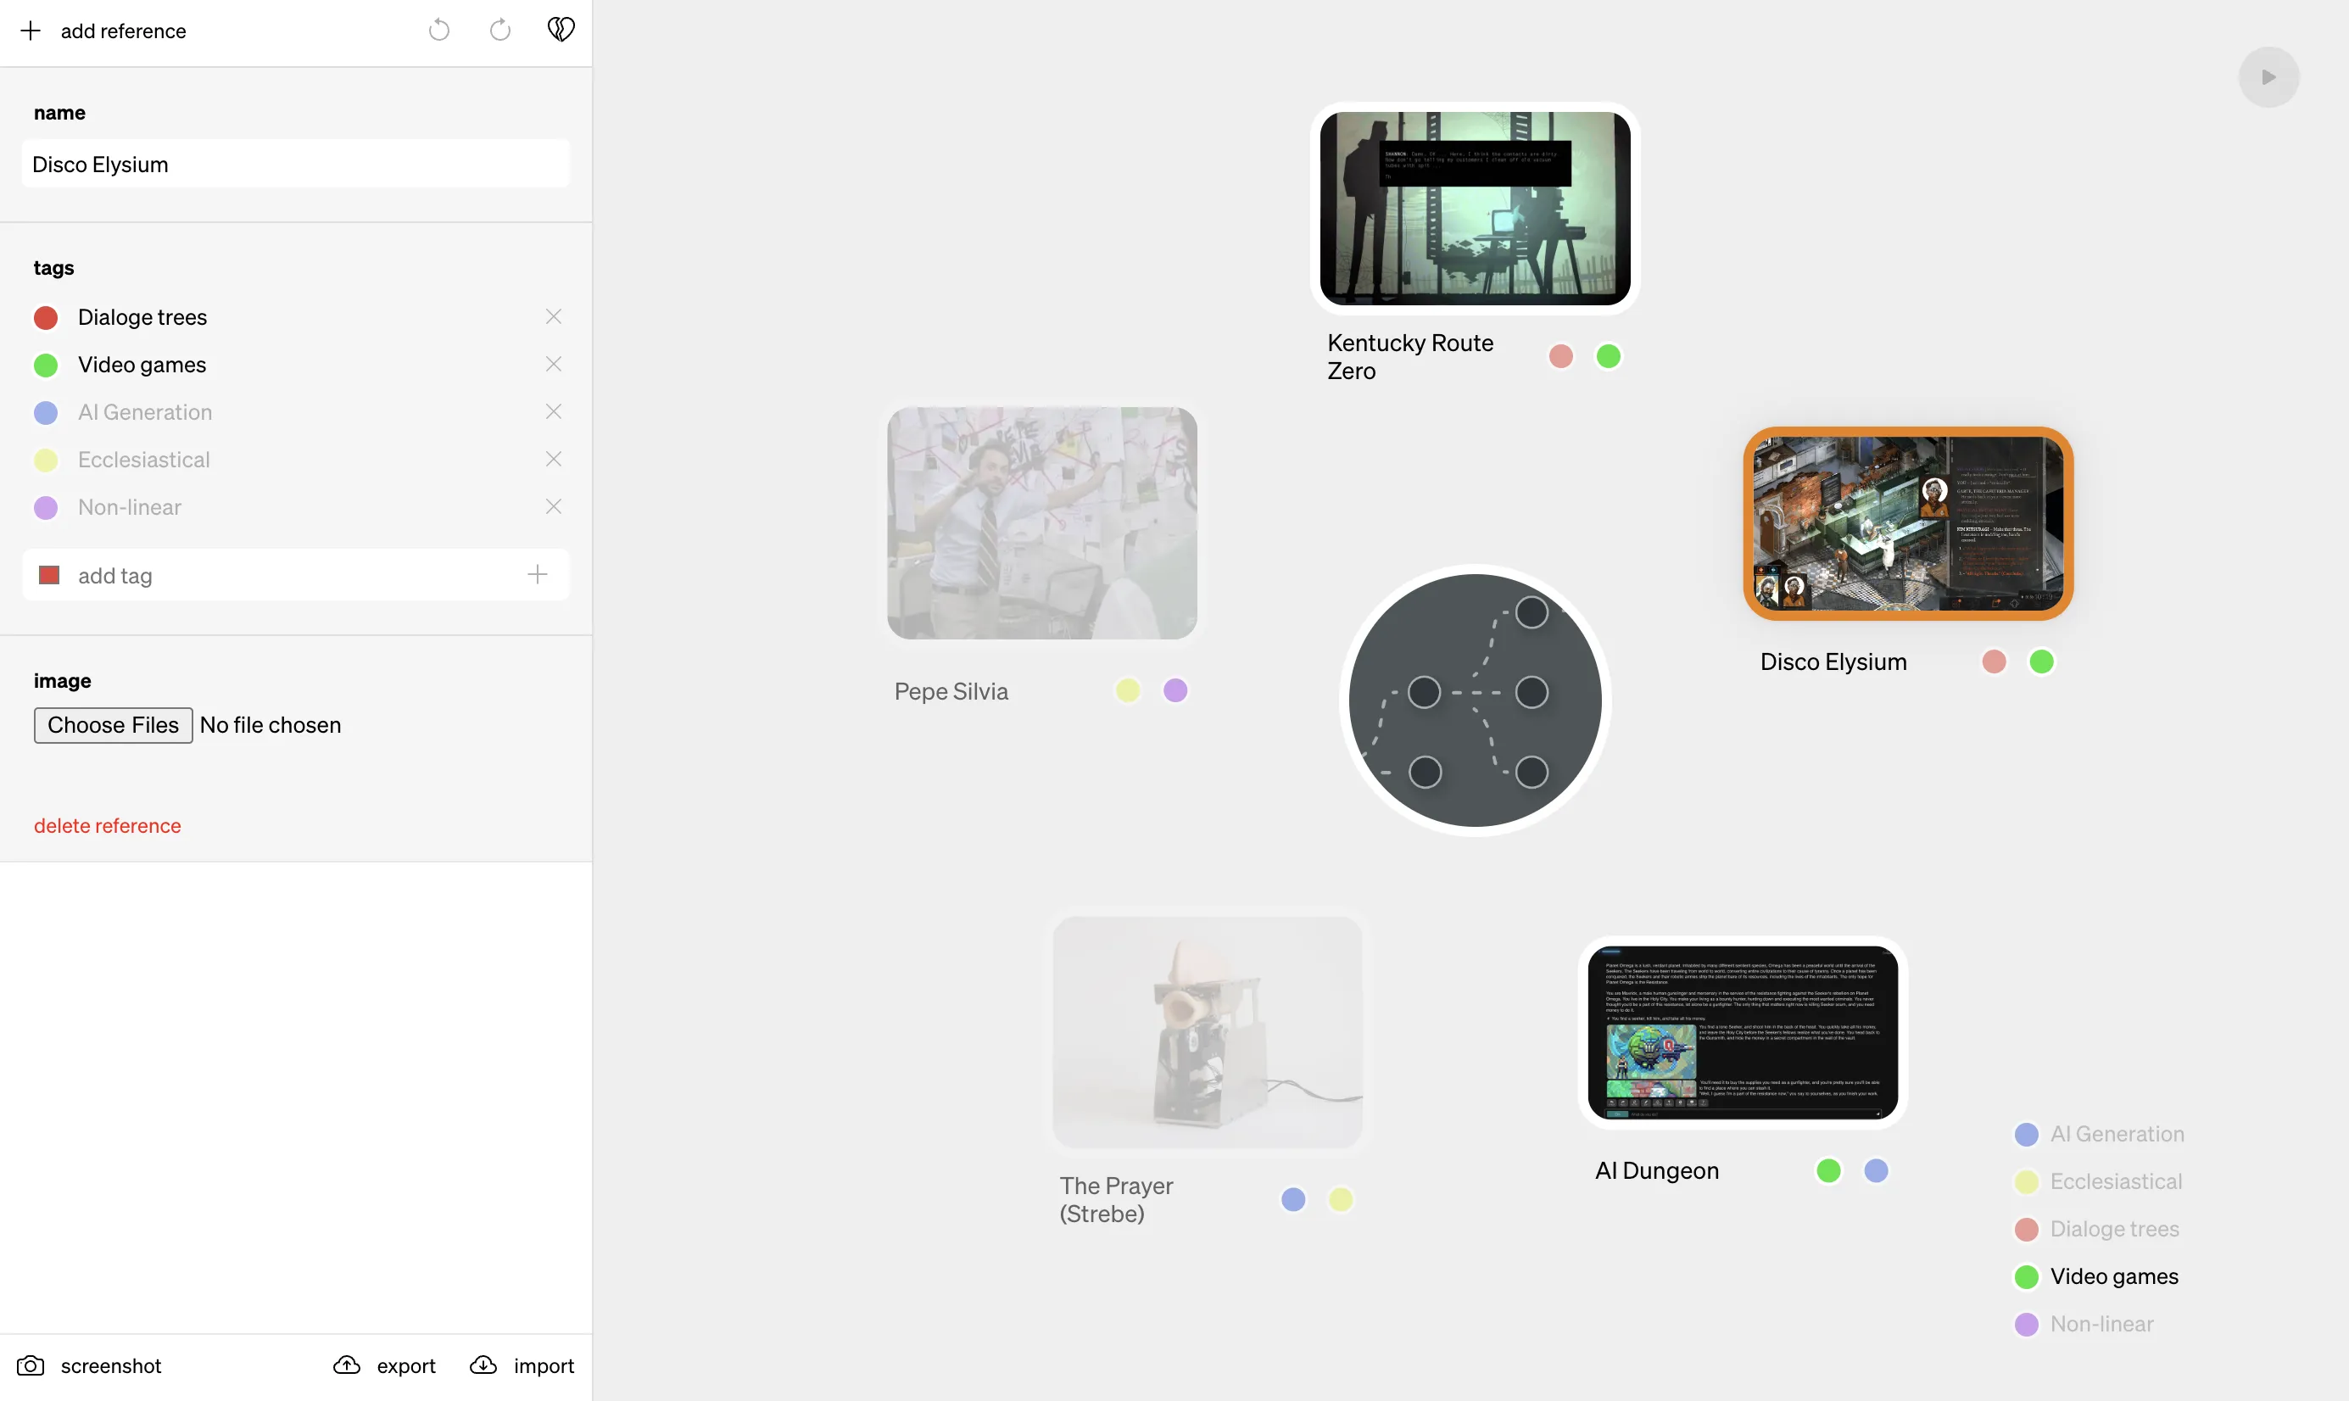Screen dimensions: 2349x1401
Task: Click the screenshot label
Action: [111, 1366]
